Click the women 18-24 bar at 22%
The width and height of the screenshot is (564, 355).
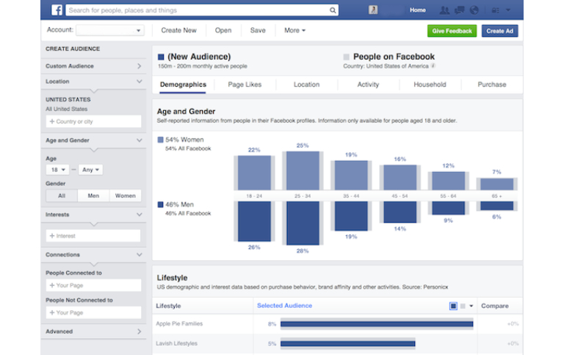coord(254,173)
